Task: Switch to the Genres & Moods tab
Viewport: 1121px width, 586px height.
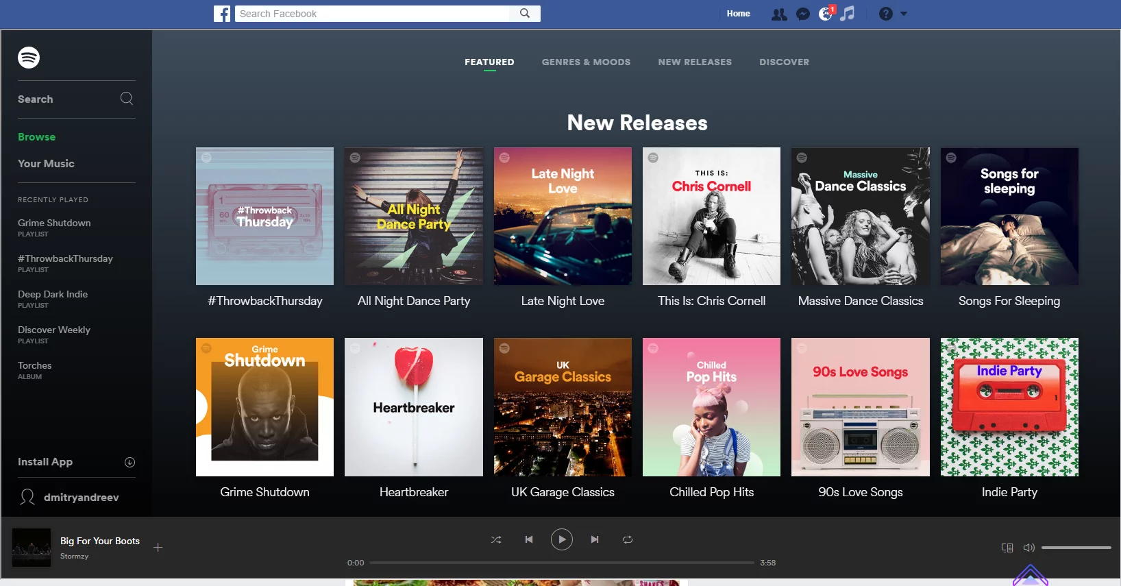Action: pos(586,62)
